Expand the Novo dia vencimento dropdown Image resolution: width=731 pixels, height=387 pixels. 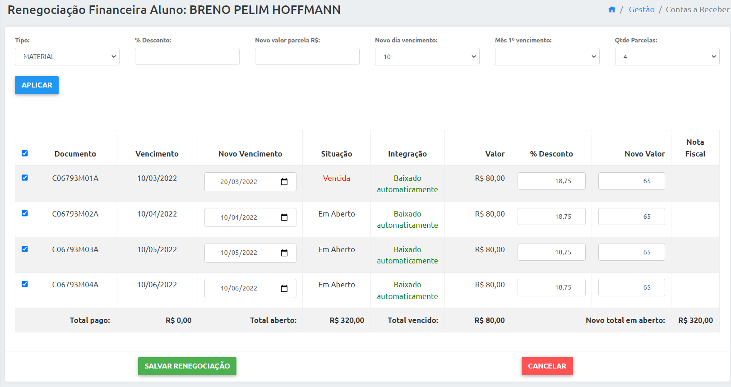pos(427,57)
